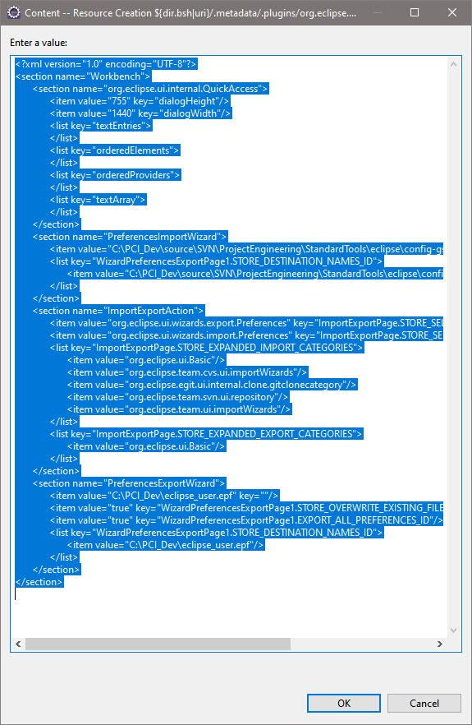Click the Cancel button

pyautogui.click(x=424, y=703)
